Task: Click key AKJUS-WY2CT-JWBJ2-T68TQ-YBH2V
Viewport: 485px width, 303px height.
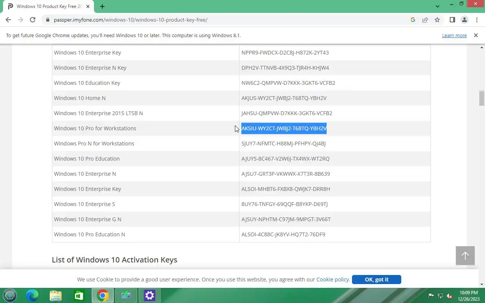Action: pyautogui.click(x=284, y=98)
